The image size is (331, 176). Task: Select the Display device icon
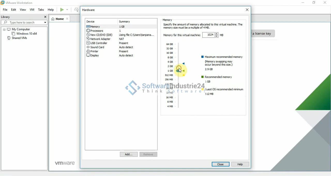click(88, 55)
